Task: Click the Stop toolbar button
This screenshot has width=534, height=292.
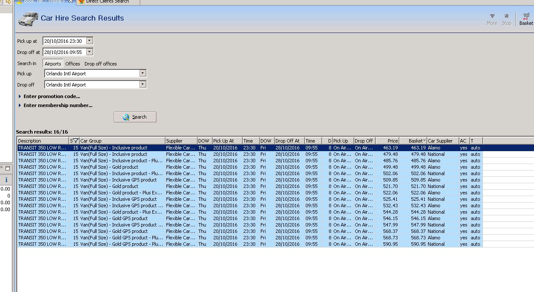Action: click(x=507, y=19)
